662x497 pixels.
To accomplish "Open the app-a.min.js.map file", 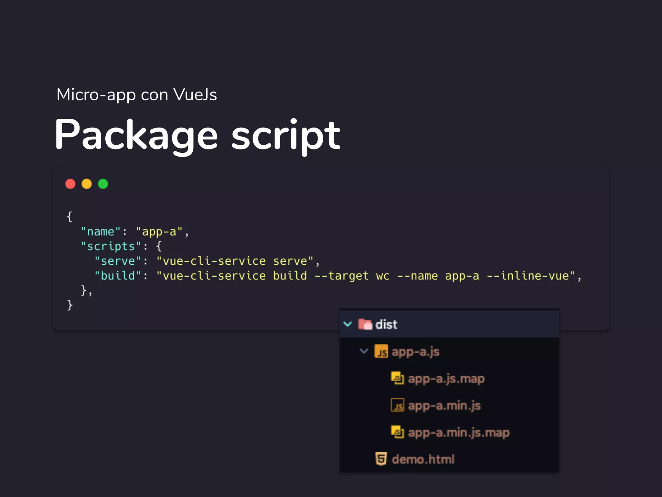I will 458,433.
